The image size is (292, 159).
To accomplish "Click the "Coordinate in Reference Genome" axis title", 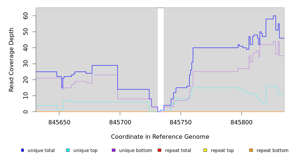I will pos(160,137).
